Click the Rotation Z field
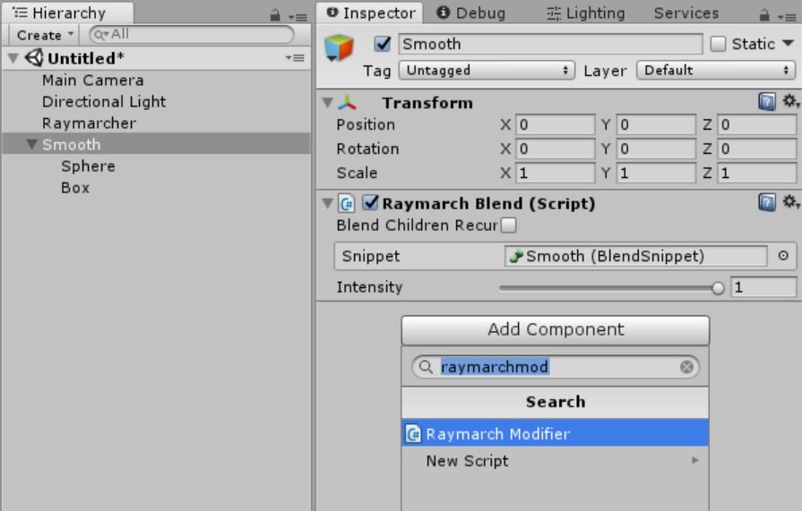 tap(756, 149)
